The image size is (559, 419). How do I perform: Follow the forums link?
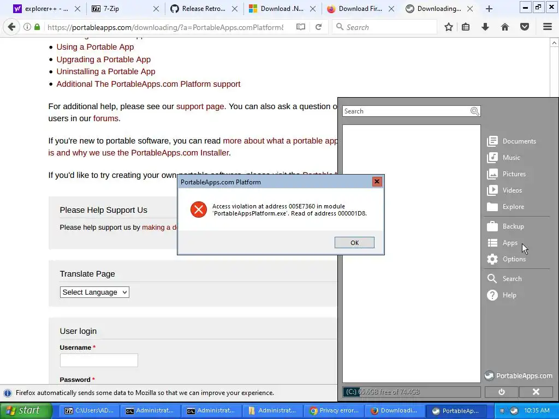pyautogui.click(x=106, y=118)
